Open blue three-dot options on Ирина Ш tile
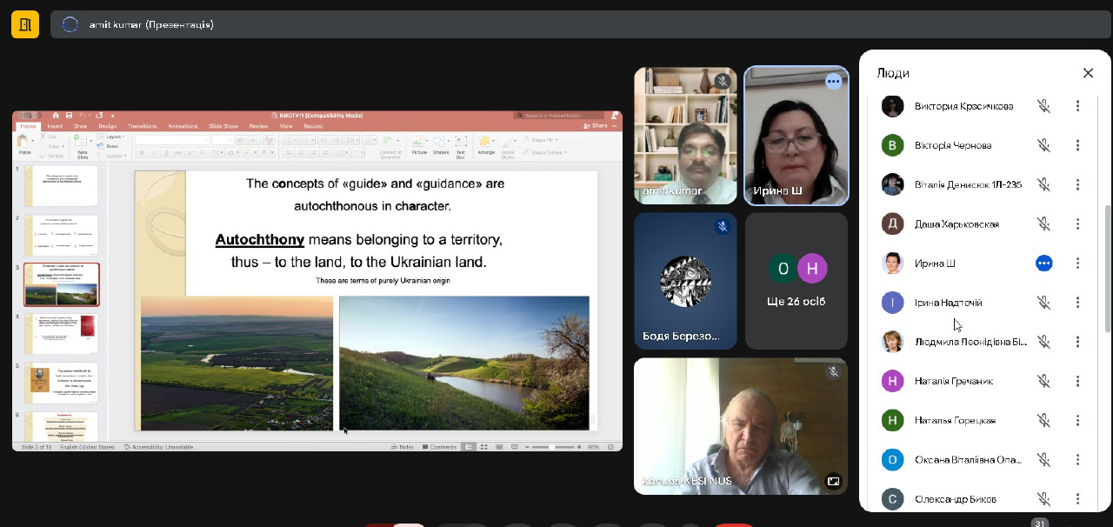The width and height of the screenshot is (1113, 527). point(833,82)
